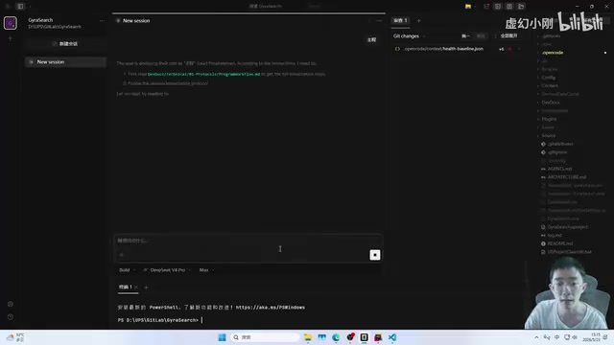Image resolution: width=614 pixels, height=345 pixels.
Task: Expand the Content folder in file tree
Action: [550, 85]
